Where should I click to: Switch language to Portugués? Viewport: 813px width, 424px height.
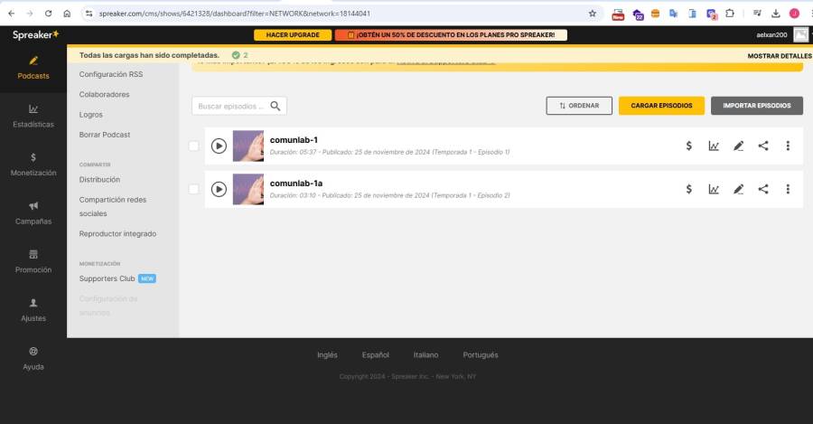click(x=481, y=355)
